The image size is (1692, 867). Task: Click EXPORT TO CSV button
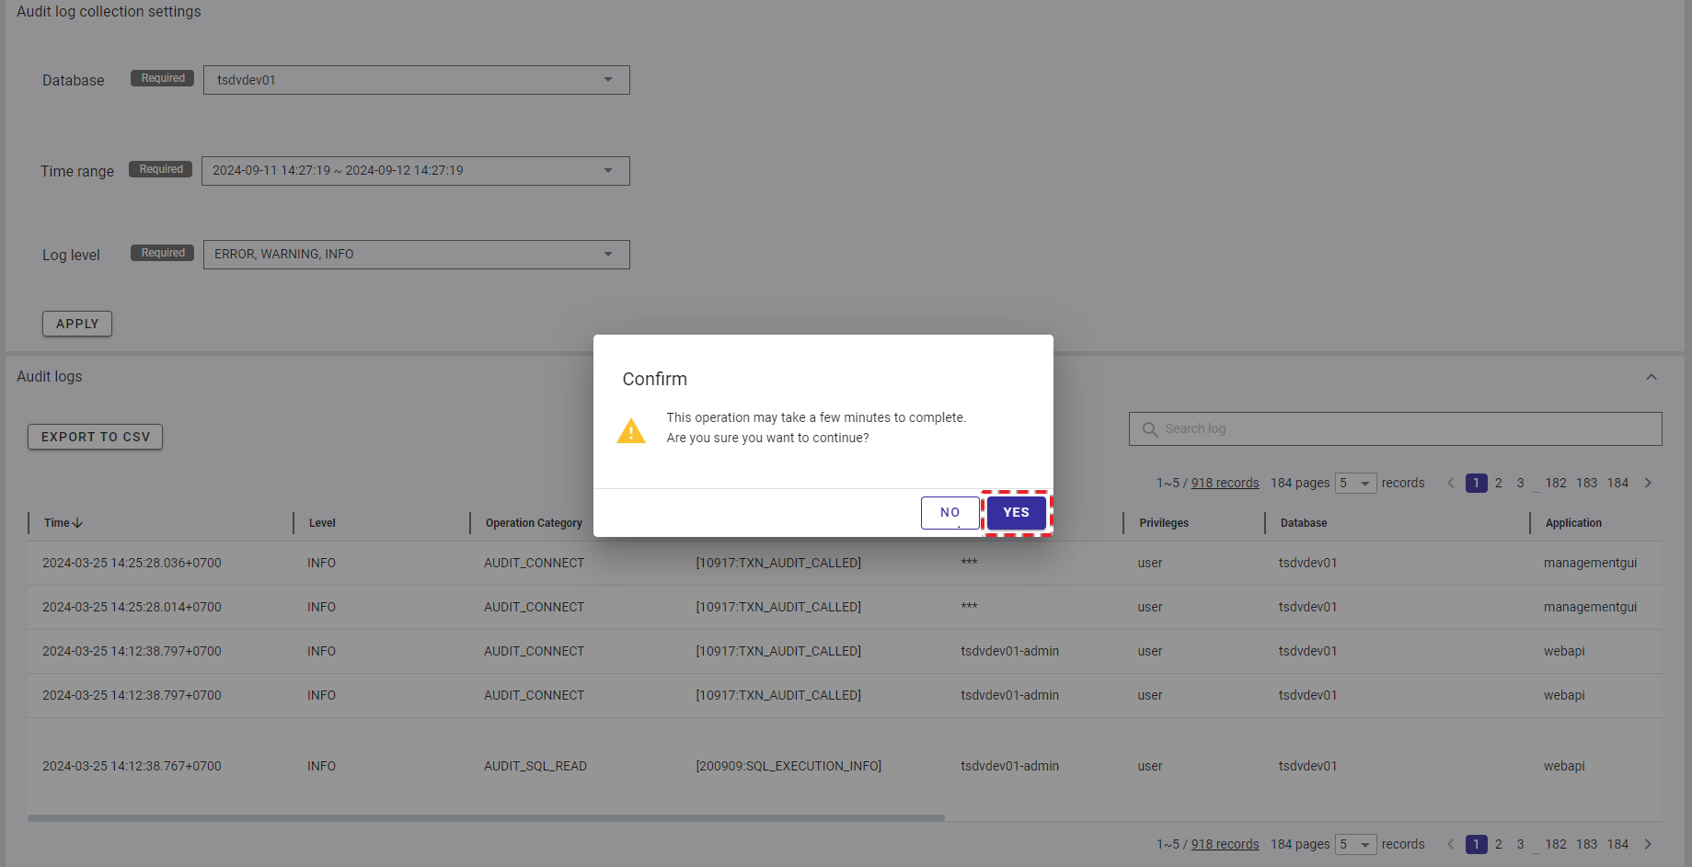96,437
